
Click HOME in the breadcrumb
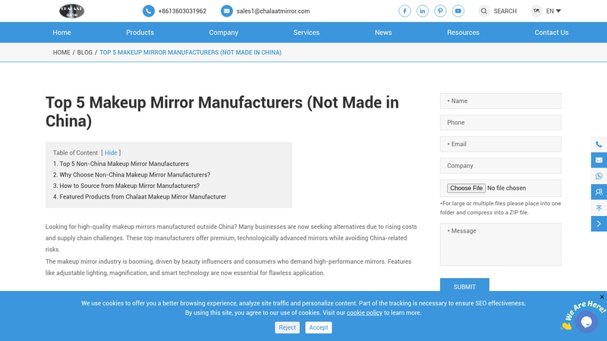(x=61, y=52)
